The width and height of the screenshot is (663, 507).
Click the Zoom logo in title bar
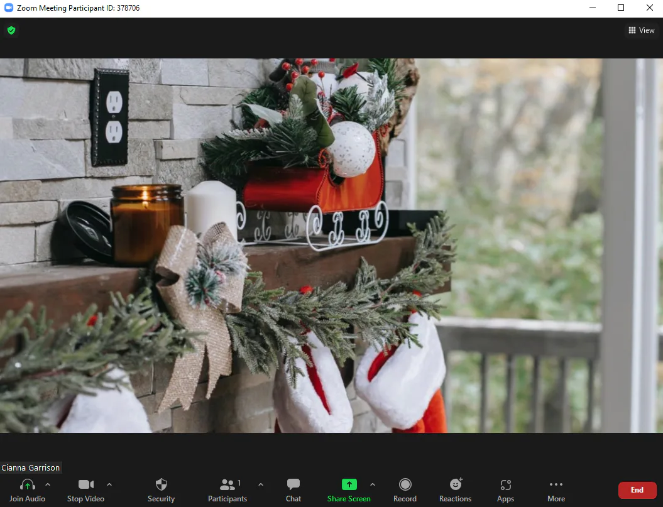pyautogui.click(x=8, y=8)
